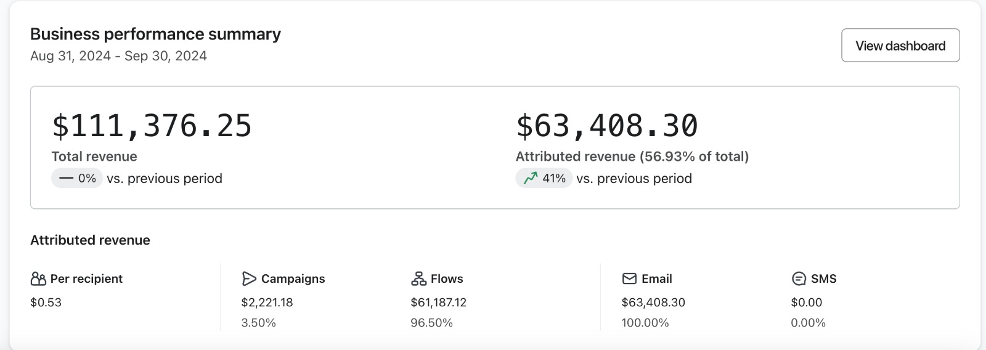Click the flat dash icon beside 0%
Screen dimensions: 986x350
click(x=66, y=179)
